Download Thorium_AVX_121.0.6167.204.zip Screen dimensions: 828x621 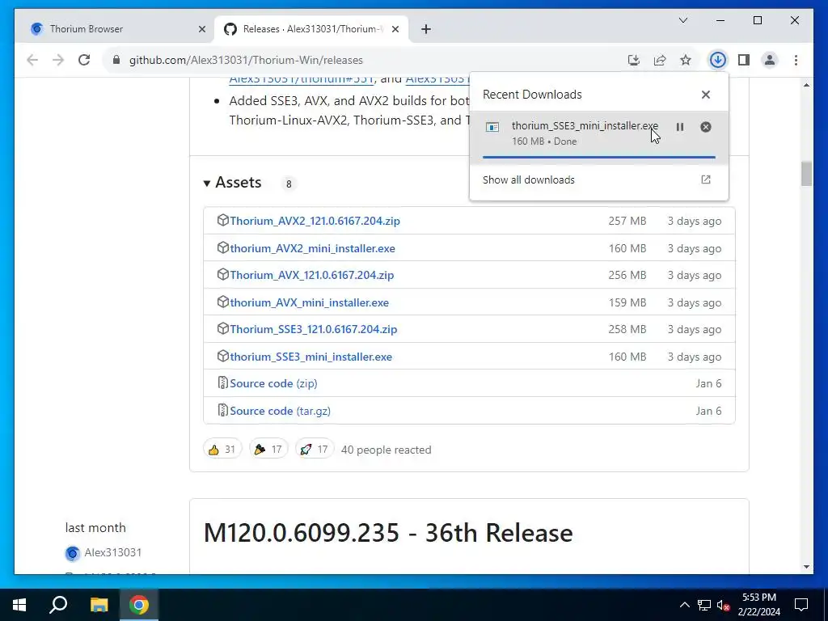click(x=311, y=275)
